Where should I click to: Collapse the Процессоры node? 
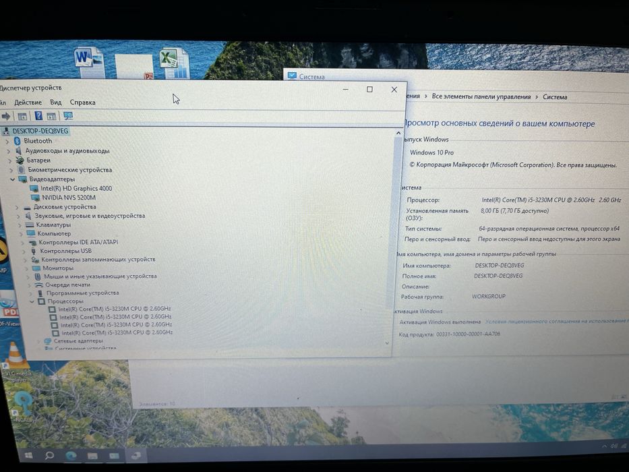pos(32,301)
